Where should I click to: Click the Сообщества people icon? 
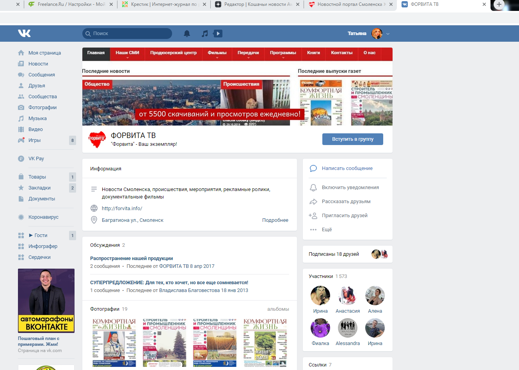[x=21, y=96]
